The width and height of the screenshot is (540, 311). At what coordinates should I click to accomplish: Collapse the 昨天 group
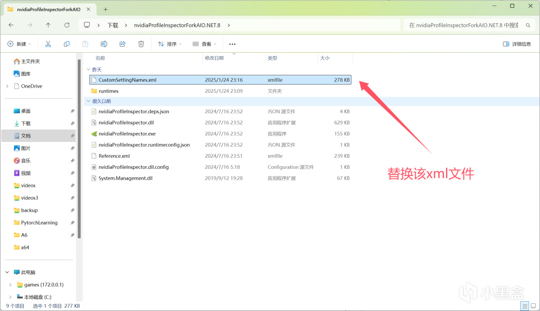coord(88,70)
